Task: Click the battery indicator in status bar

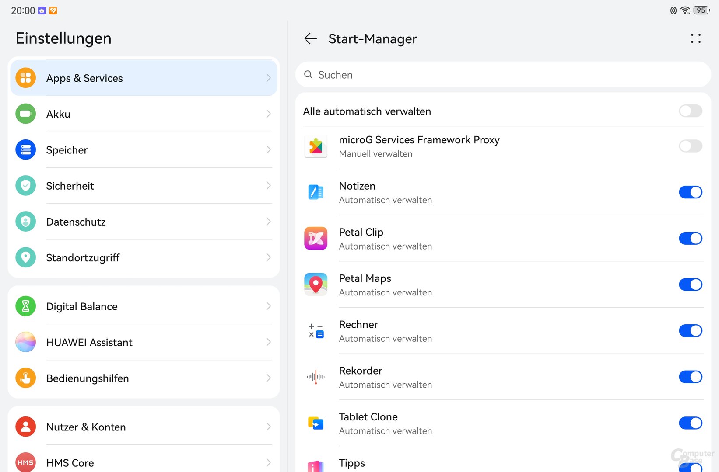Action: (x=702, y=10)
